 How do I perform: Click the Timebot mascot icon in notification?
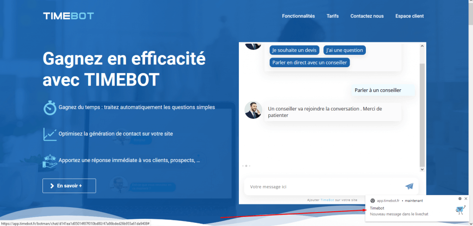point(461,210)
